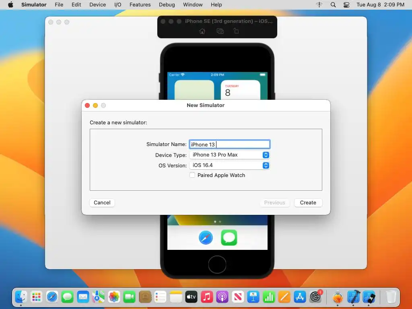The height and width of the screenshot is (309, 412).
Task: Open Control Center in the menu bar
Action: click(x=346, y=5)
